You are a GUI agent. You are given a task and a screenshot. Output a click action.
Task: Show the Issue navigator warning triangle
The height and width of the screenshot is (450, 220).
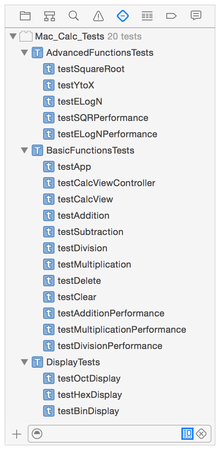coord(98,16)
